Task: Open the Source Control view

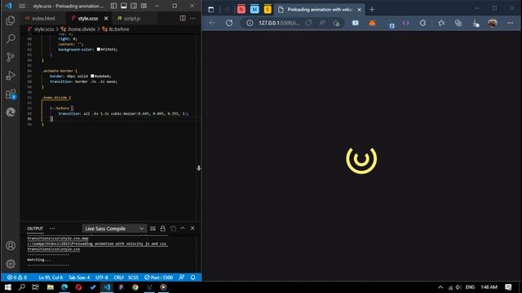Action: pos(11,57)
